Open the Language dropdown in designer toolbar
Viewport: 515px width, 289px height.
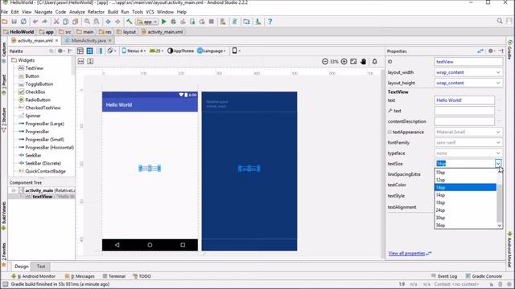click(x=212, y=51)
